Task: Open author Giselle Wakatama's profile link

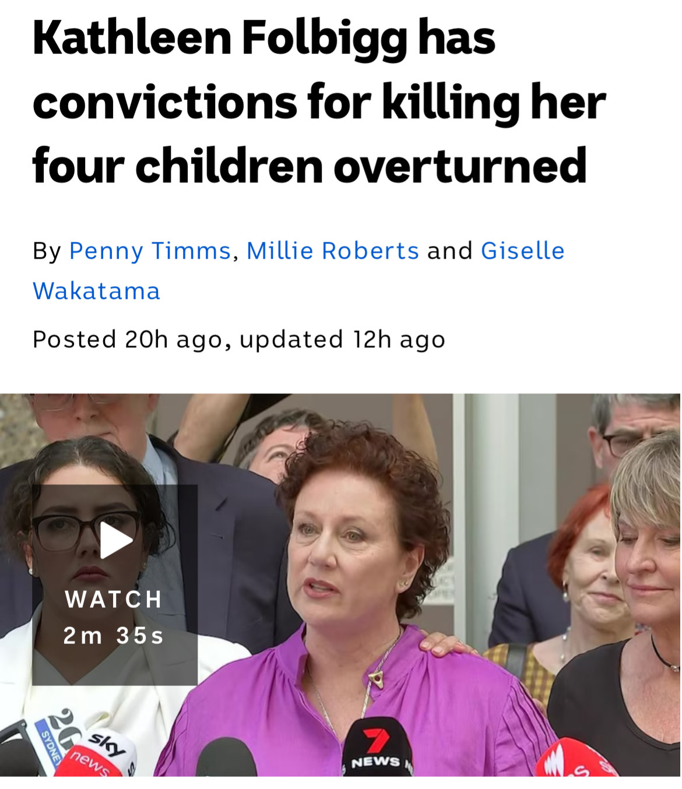Action: tap(298, 271)
